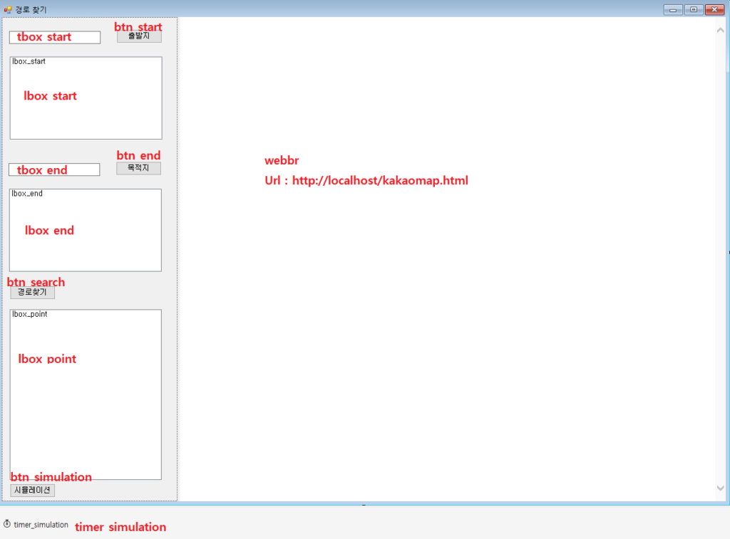Click the lbox_point list box
The height and width of the screenshot is (539, 730).
click(x=86, y=394)
